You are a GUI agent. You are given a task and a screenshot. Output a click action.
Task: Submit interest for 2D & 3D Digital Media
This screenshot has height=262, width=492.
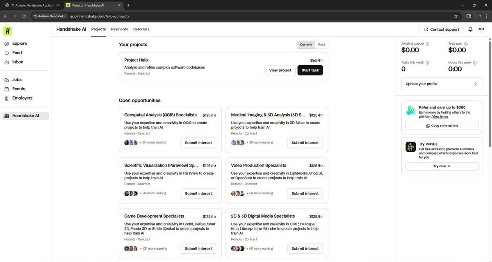(x=305, y=248)
